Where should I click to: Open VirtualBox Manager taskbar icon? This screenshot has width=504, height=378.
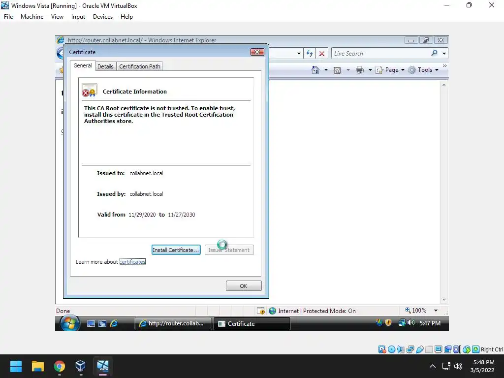(x=80, y=366)
